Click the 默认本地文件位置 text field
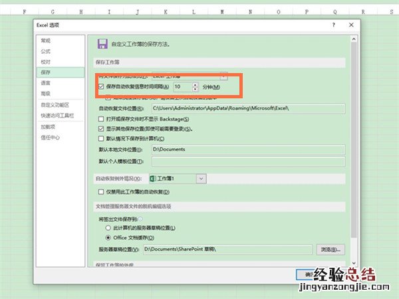Screen dimensions: 399x299 [x=247, y=150]
